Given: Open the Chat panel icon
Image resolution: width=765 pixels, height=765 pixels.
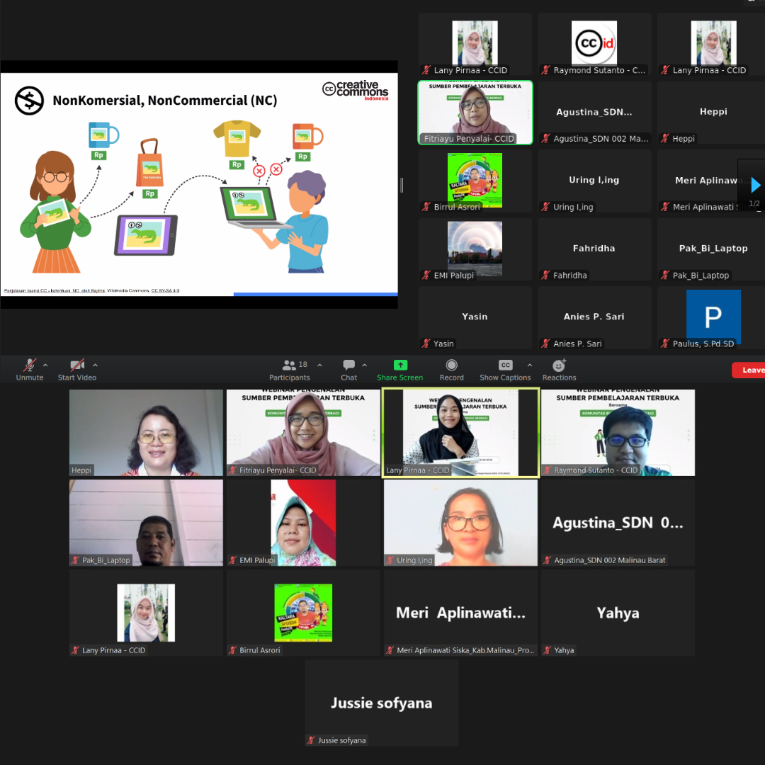Looking at the screenshot, I should pos(348,365).
